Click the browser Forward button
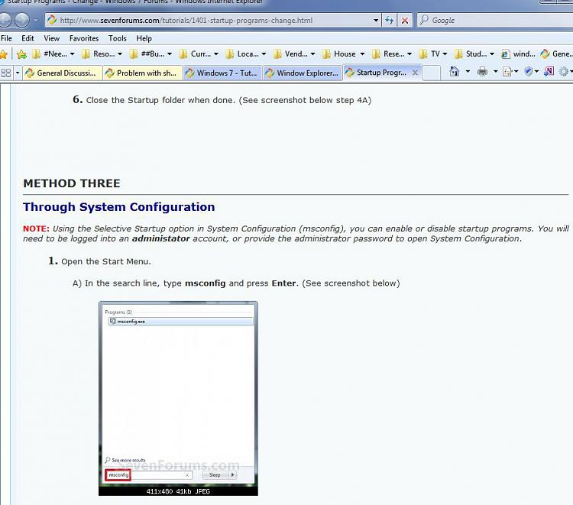The height and width of the screenshot is (505, 573). pos(22,20)
